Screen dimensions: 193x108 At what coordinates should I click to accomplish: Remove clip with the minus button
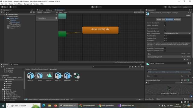[x=188, y=59]
